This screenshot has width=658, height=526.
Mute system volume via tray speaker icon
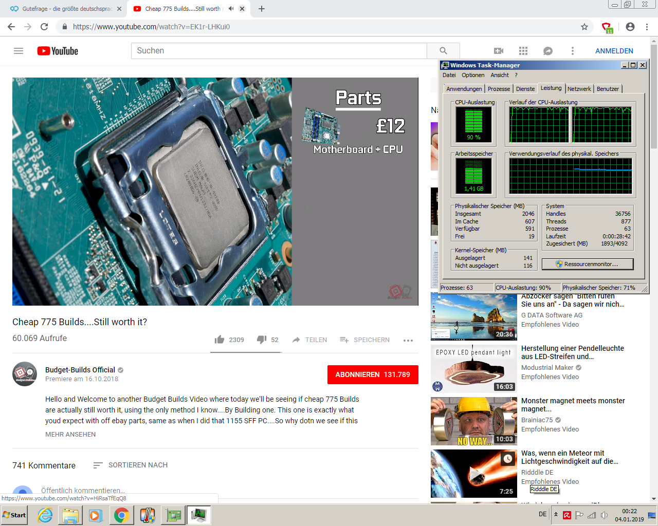coord(604,515)
